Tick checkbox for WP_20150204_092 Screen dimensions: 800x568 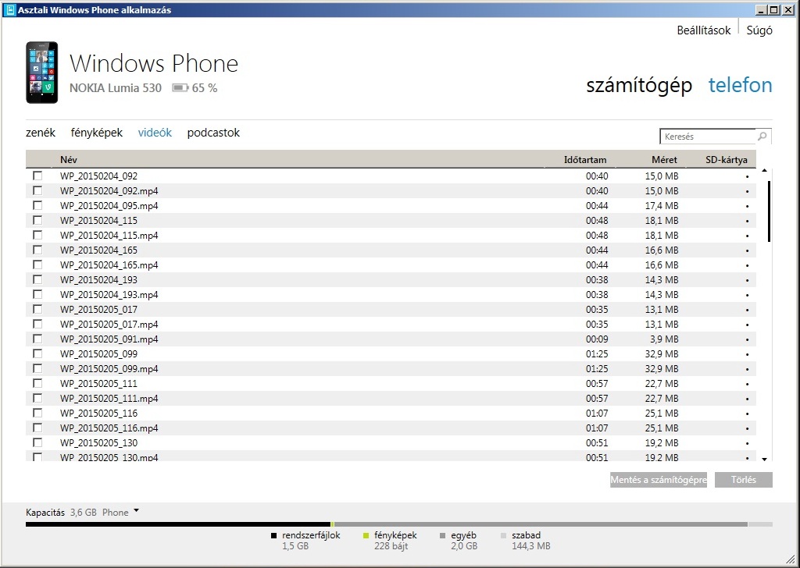[37, 176]
